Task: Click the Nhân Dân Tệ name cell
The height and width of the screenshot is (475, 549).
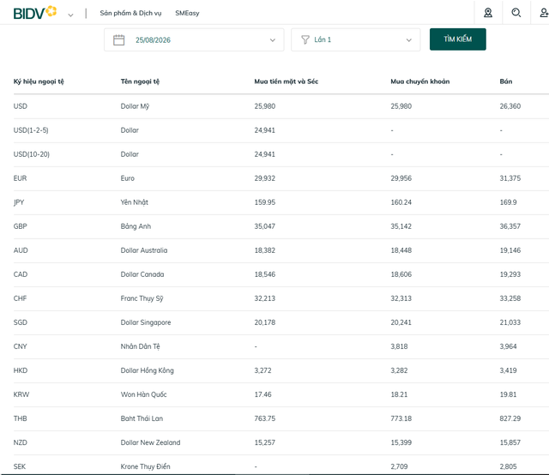Action: (x=141, y=346)
